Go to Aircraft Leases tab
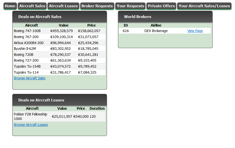Image resolution: width=235 pixels, height=148 pixels. point(63,6)
